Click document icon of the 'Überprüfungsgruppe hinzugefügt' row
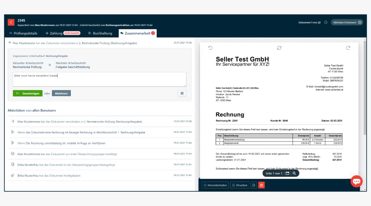The image size is (371, 206). [x=13, y=165]
